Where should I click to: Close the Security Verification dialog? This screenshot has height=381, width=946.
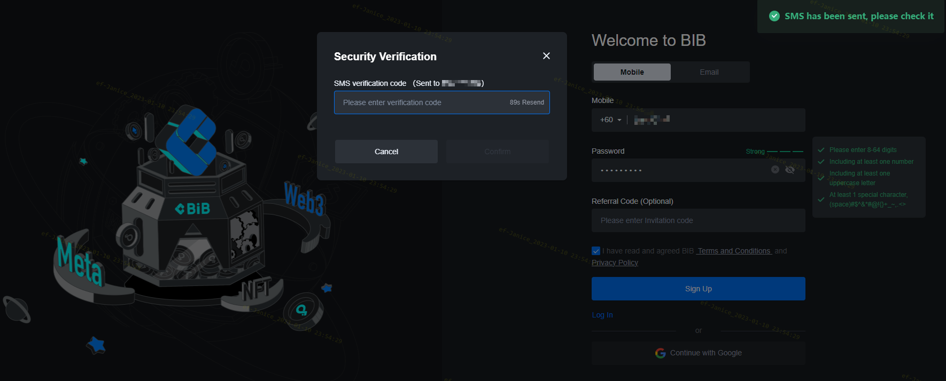546,56
